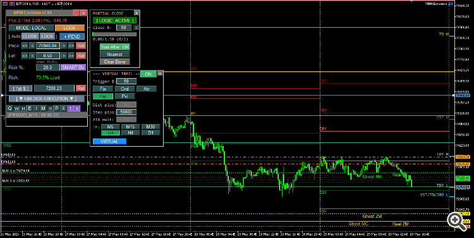This screenshot has width=474, height=238.
Task: Click the W hotkey button
Action: point(16,108)
